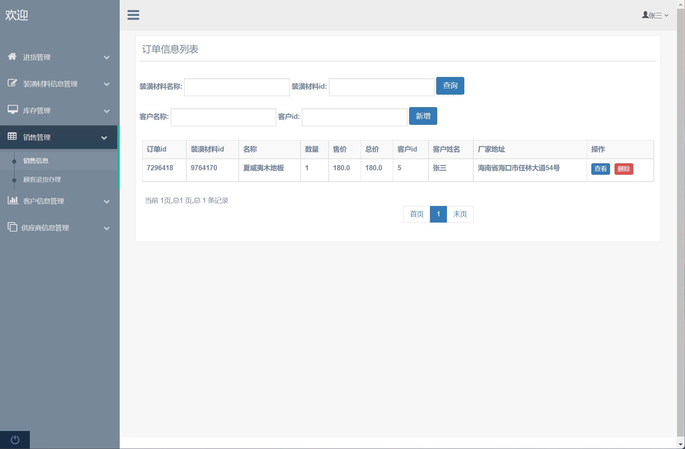Click the 新增 add button
Screen dimensions: 685x449
[423, 116]
